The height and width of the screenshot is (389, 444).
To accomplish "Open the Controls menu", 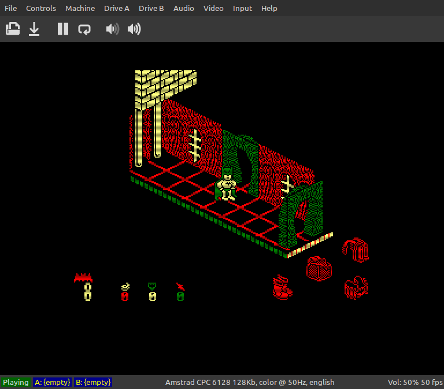I will click(41, 9).
